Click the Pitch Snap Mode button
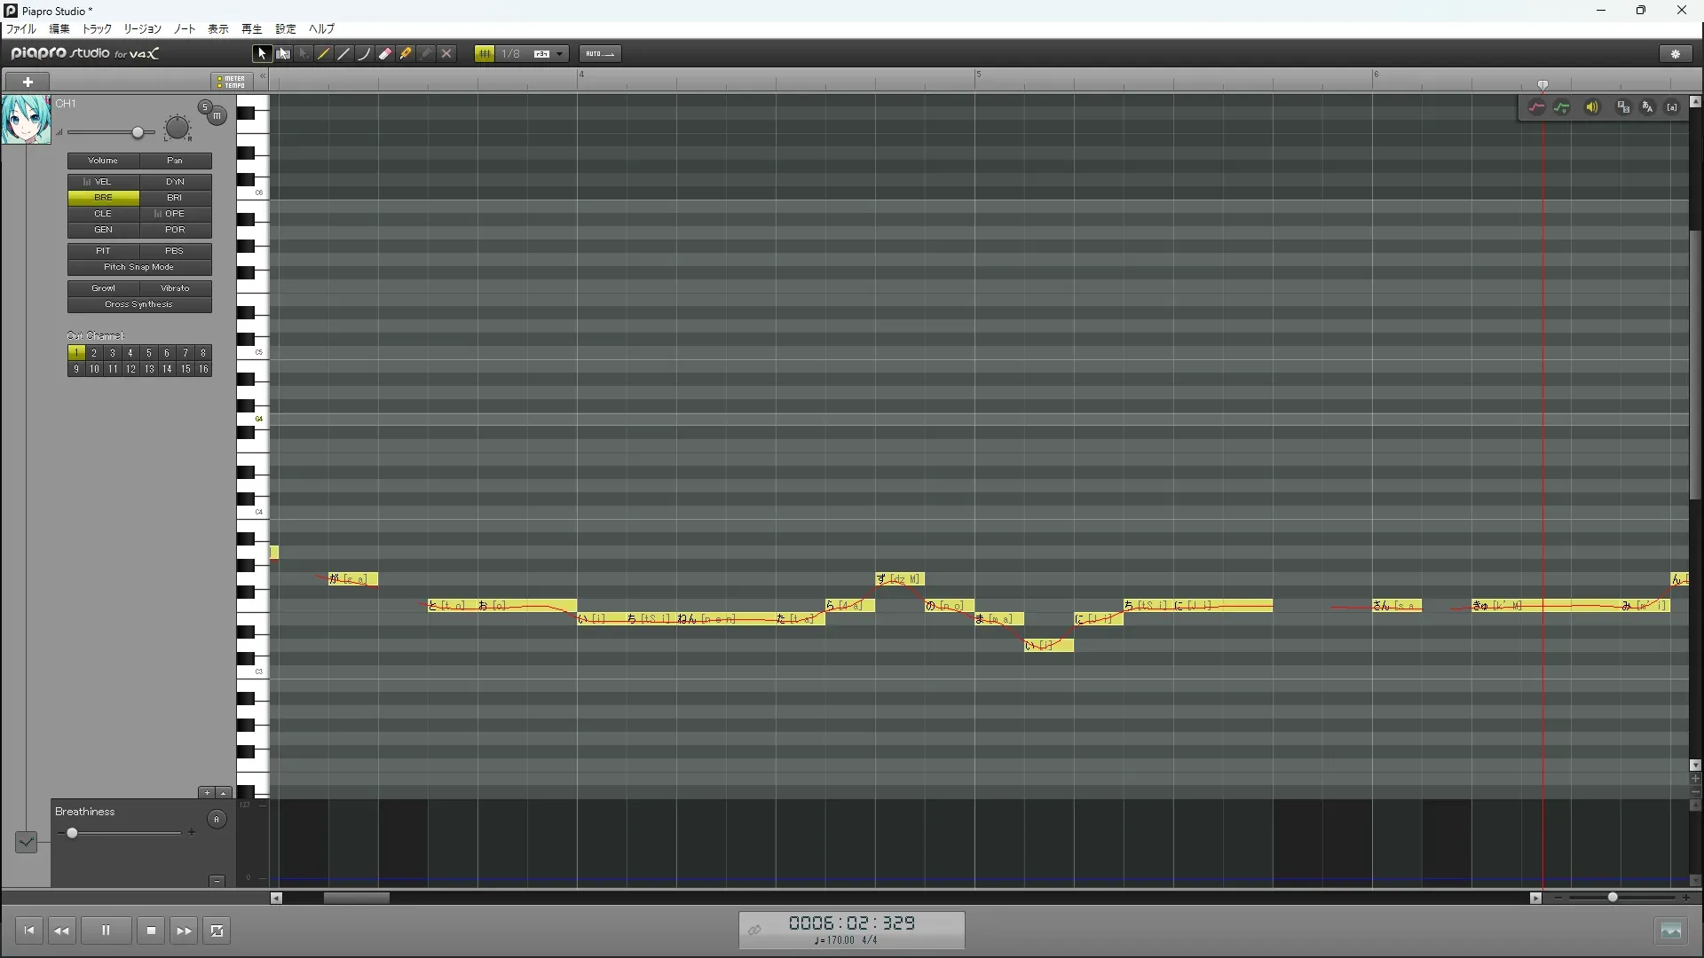Screen dimensions: 1704x958 pyautogui.click(x=139, y=267)
